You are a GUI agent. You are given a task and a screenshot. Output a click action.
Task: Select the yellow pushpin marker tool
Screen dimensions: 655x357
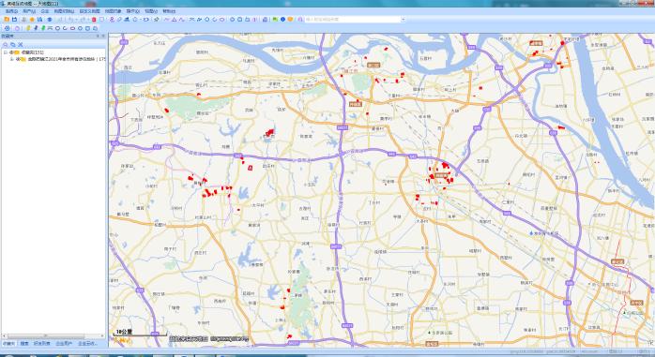point(28,28)
